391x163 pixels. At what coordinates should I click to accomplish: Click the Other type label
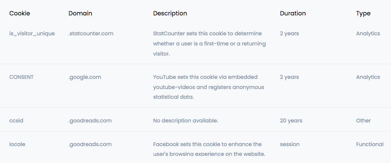pyautogui.click(x=363, y=121)
